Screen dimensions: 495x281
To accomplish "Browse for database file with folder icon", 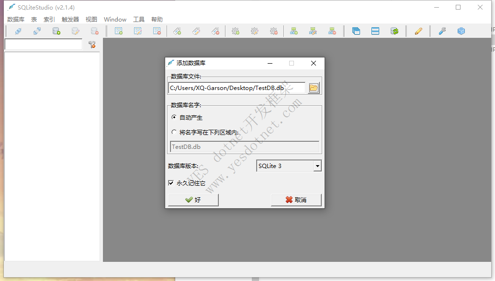I will (314, 88).
